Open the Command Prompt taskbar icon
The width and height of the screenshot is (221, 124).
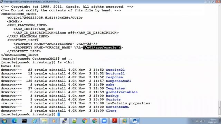24,121
